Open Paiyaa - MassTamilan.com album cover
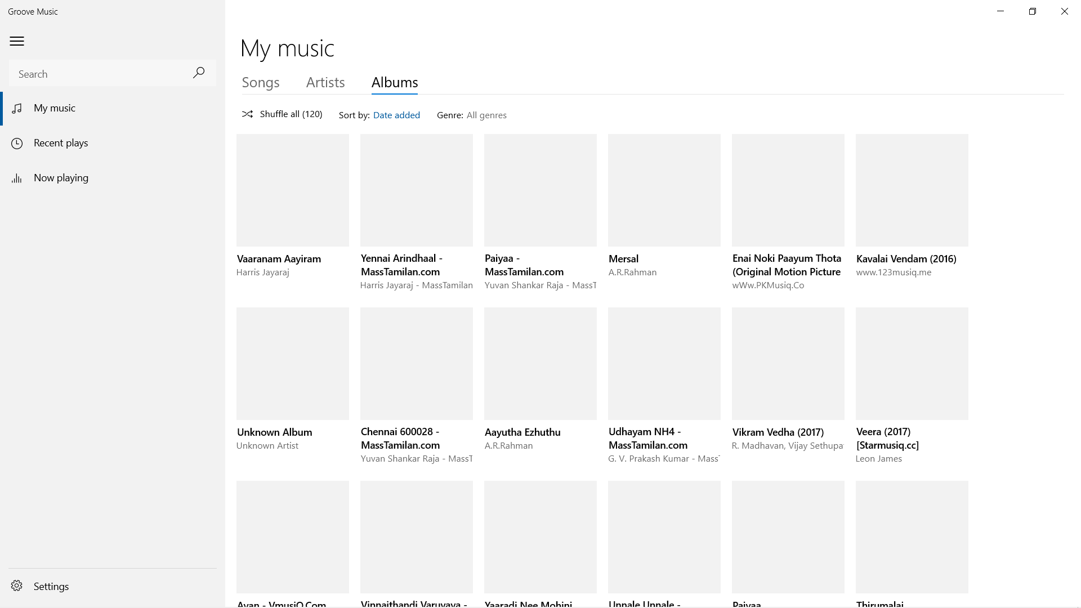 (x=540, y=190)
